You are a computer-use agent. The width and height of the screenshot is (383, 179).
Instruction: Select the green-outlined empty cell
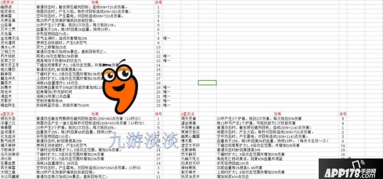tap(207, 82)
